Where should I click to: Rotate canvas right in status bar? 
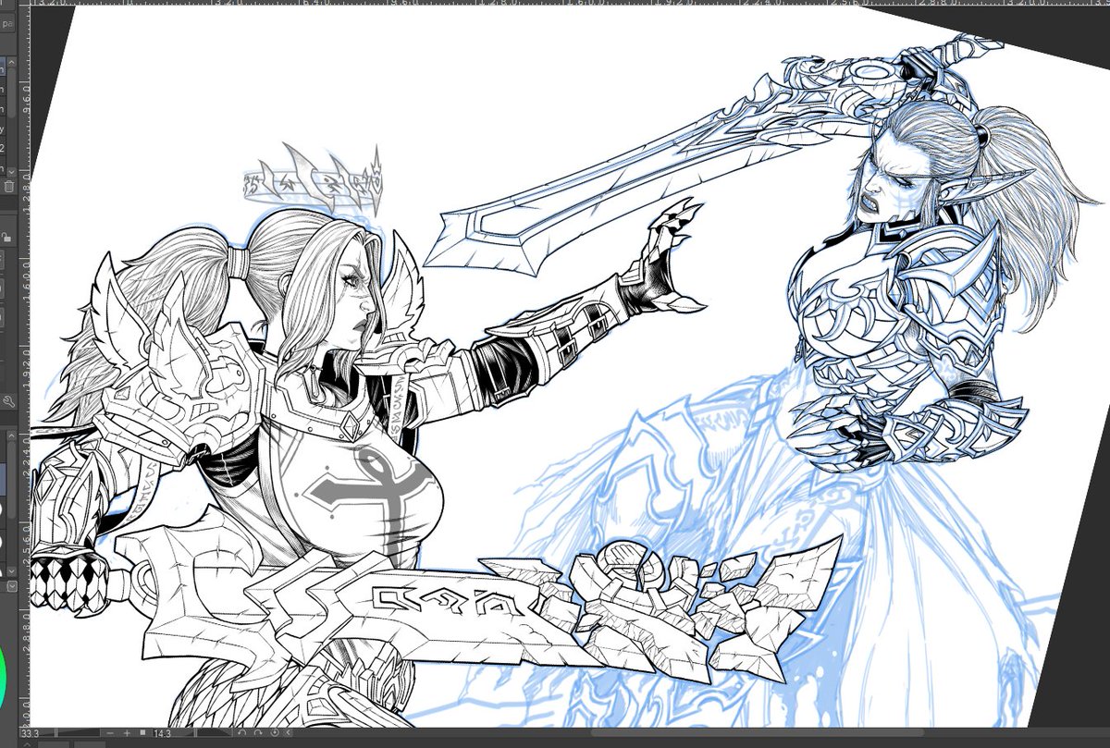pos(258,733)
